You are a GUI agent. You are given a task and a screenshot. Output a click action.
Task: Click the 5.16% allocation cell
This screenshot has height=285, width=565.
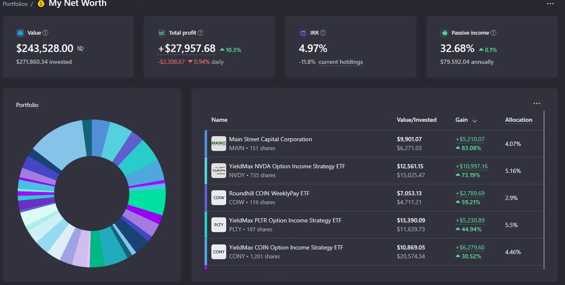click(513, 171)
